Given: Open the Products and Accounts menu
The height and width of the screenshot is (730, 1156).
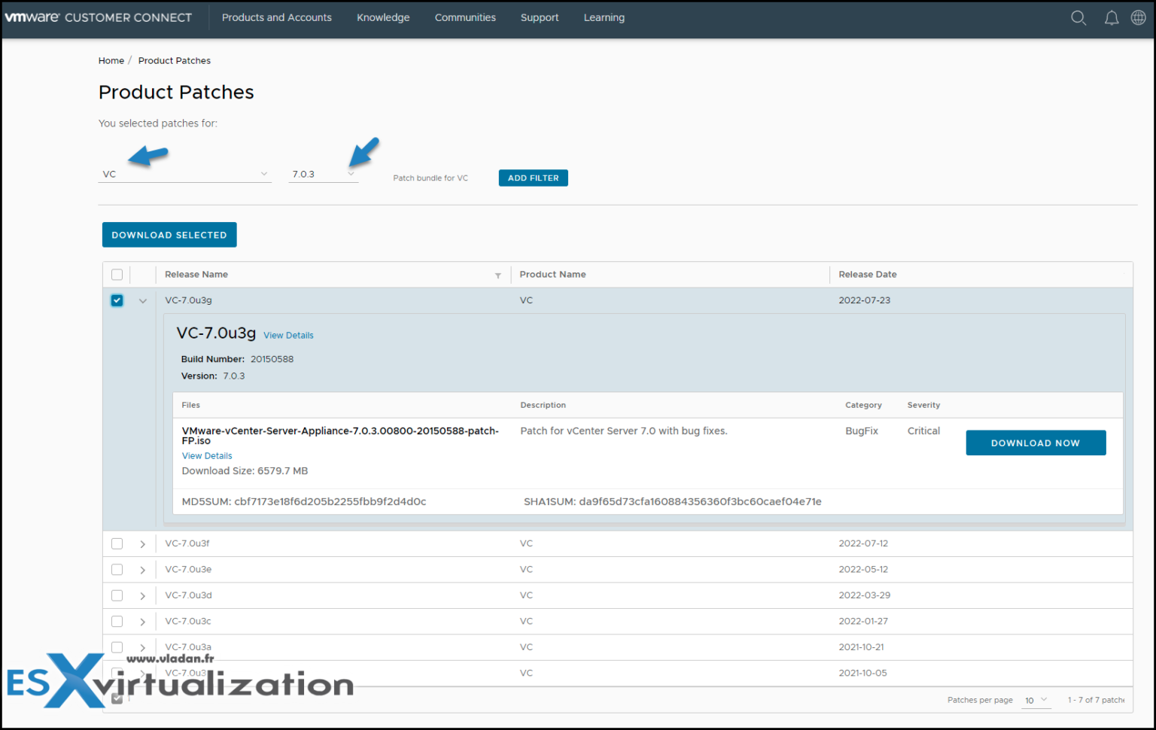Looking at the screenshot, I should [x=276, y=17].
